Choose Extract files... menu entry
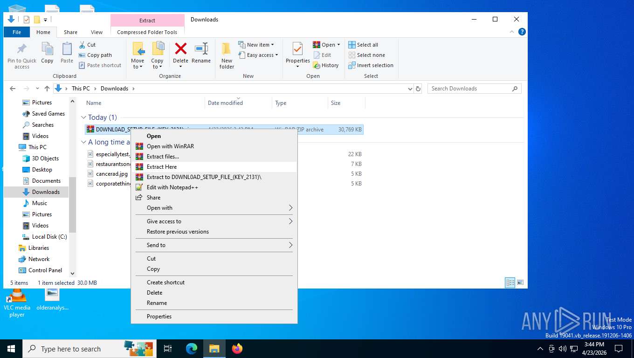The image size is (634, 358). pyautogui.click(x=214, y=157)
